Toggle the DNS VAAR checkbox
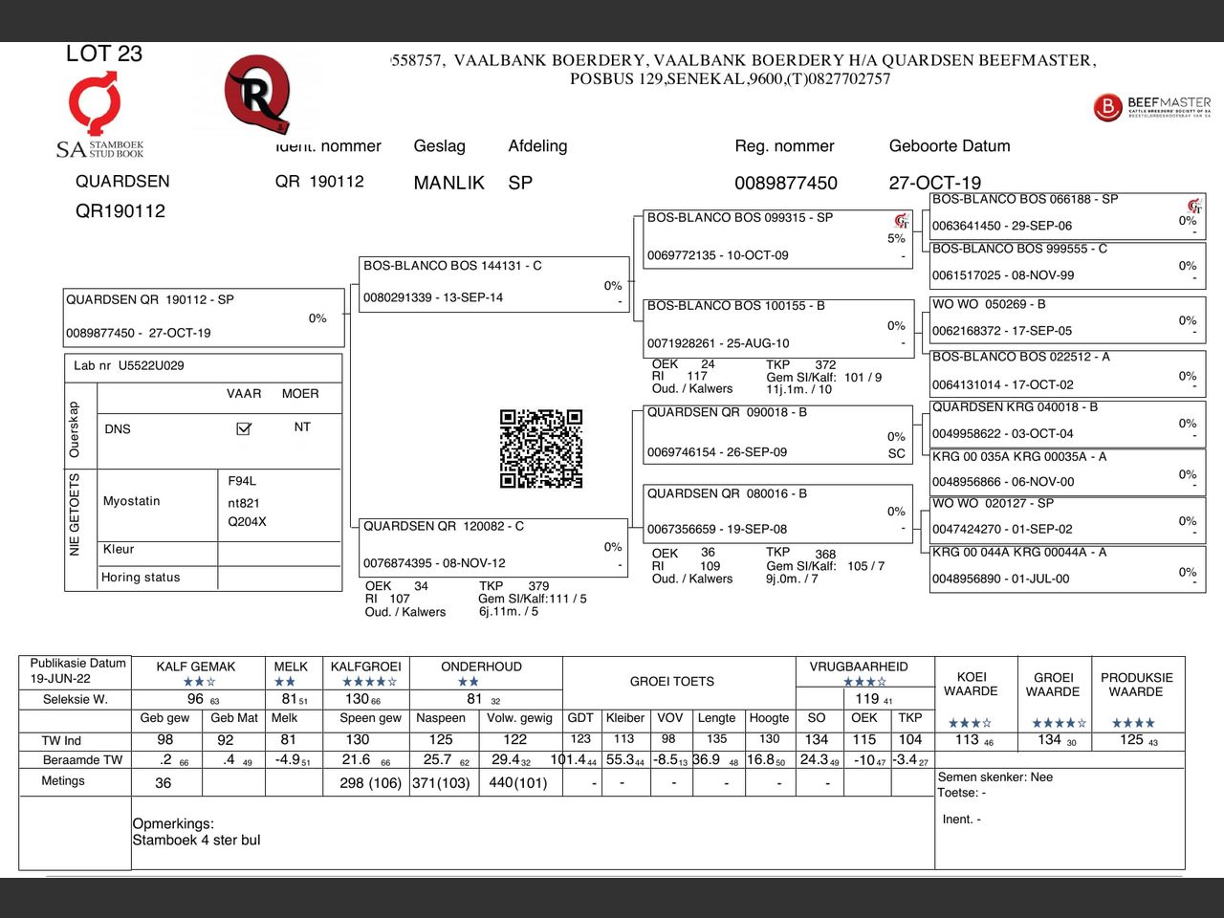 pyautogui.click(x=244, y=428)
